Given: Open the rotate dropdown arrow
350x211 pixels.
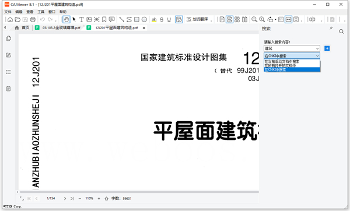Looking at the screenshot, I should click(x=275, y=20).
